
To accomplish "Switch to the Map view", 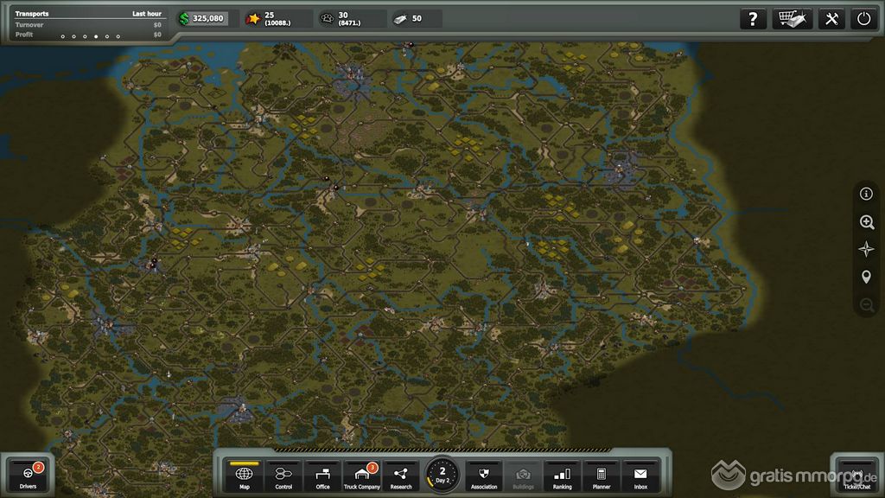I will [x=245, y=476].
